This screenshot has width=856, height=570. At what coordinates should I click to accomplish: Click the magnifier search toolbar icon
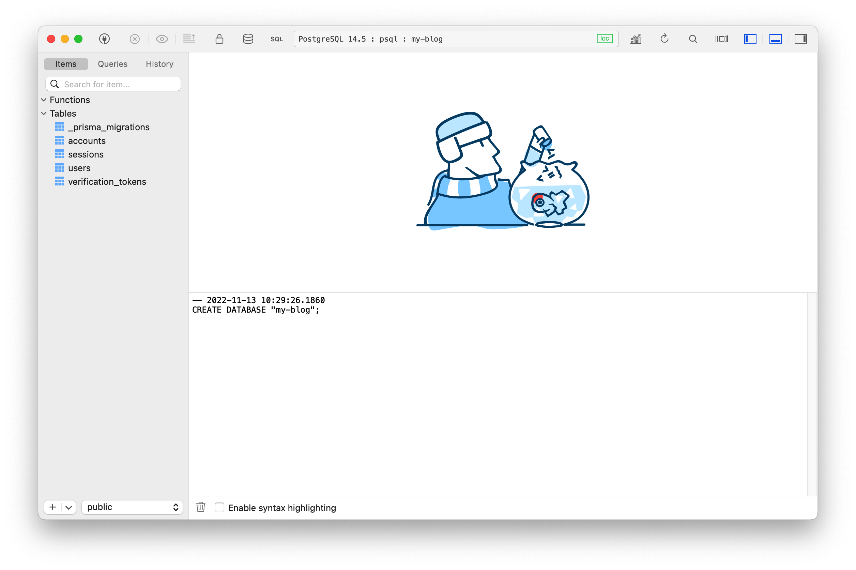(x=693, y=39)
